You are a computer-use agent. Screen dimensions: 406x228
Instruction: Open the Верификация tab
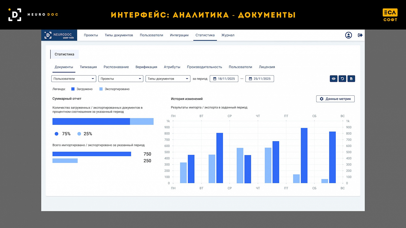(146, 67)
